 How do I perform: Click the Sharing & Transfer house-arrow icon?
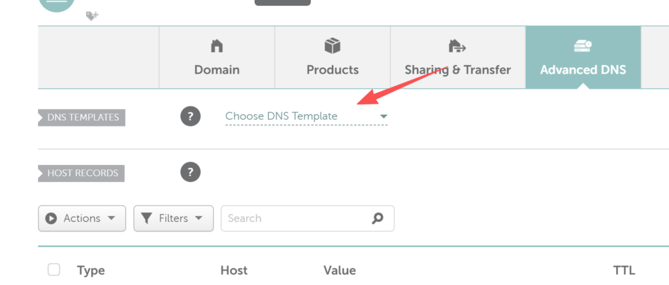click(457, 46)
